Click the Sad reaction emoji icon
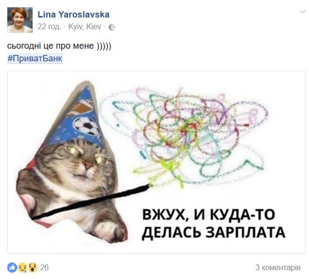Viewport: 309px width, 279px height. [x=22, y=268]
